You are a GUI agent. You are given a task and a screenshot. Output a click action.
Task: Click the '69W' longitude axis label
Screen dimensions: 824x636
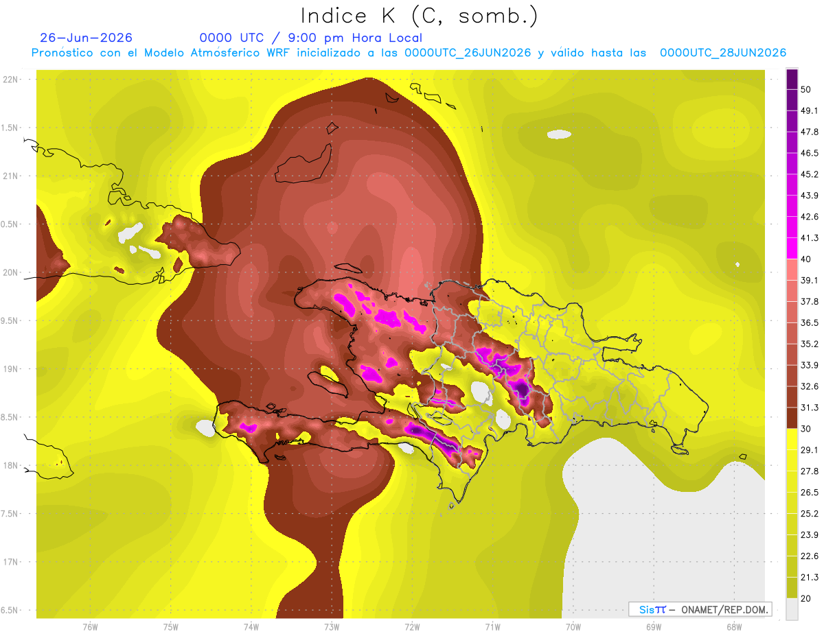653,627
